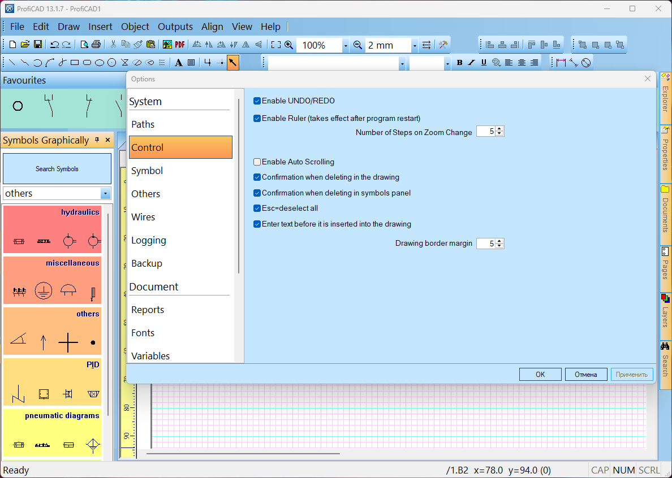Toggle bold text formatting
Viewport: 672px width, 478px height.
click(459, 63)
